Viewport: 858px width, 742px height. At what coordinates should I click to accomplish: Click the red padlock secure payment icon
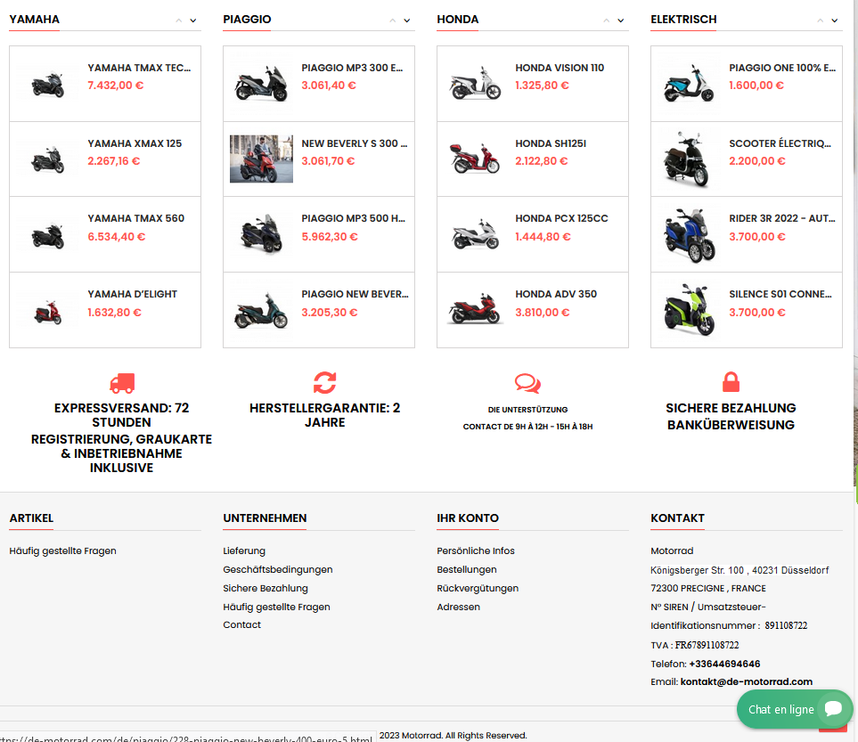pyautogui.click(x=731, y=382)
